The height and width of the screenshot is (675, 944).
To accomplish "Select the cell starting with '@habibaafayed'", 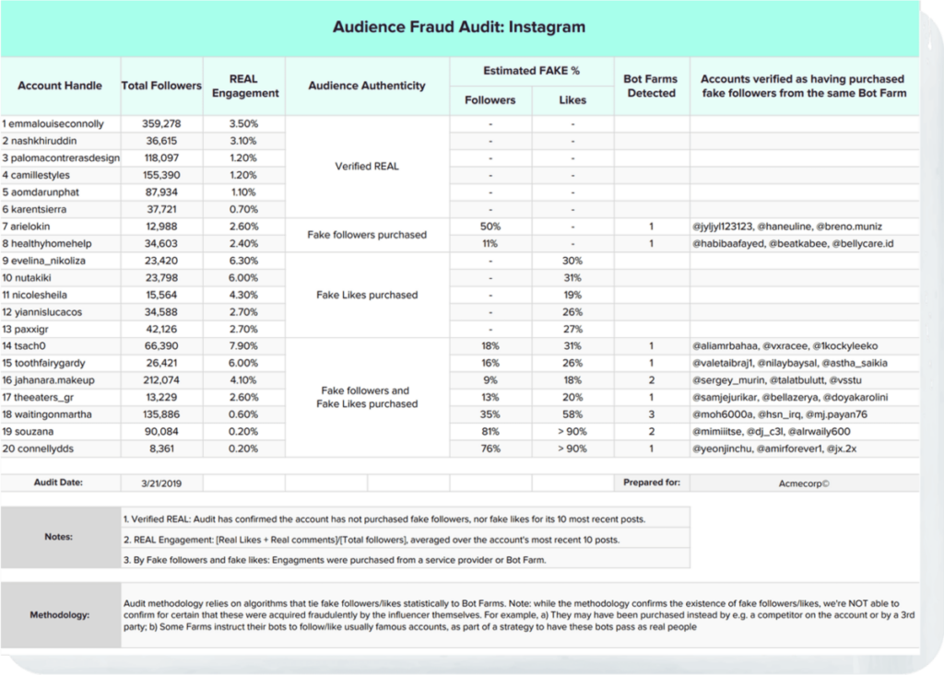I will coord(805,244).
